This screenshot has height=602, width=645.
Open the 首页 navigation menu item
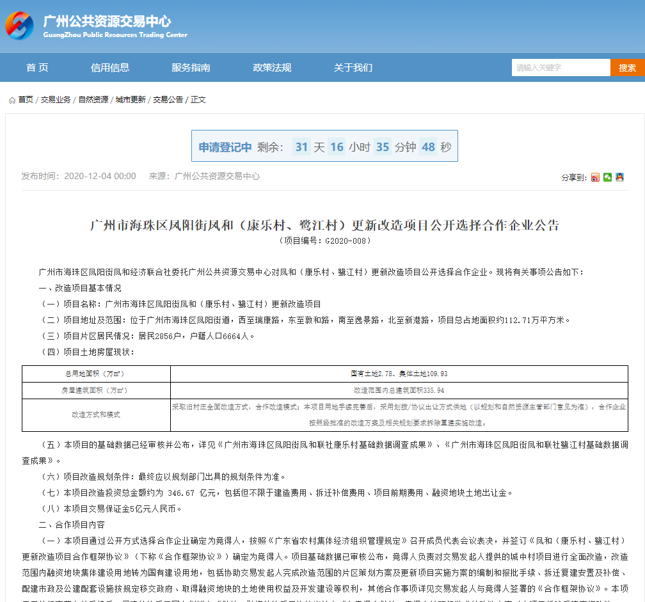pos(37,67)
